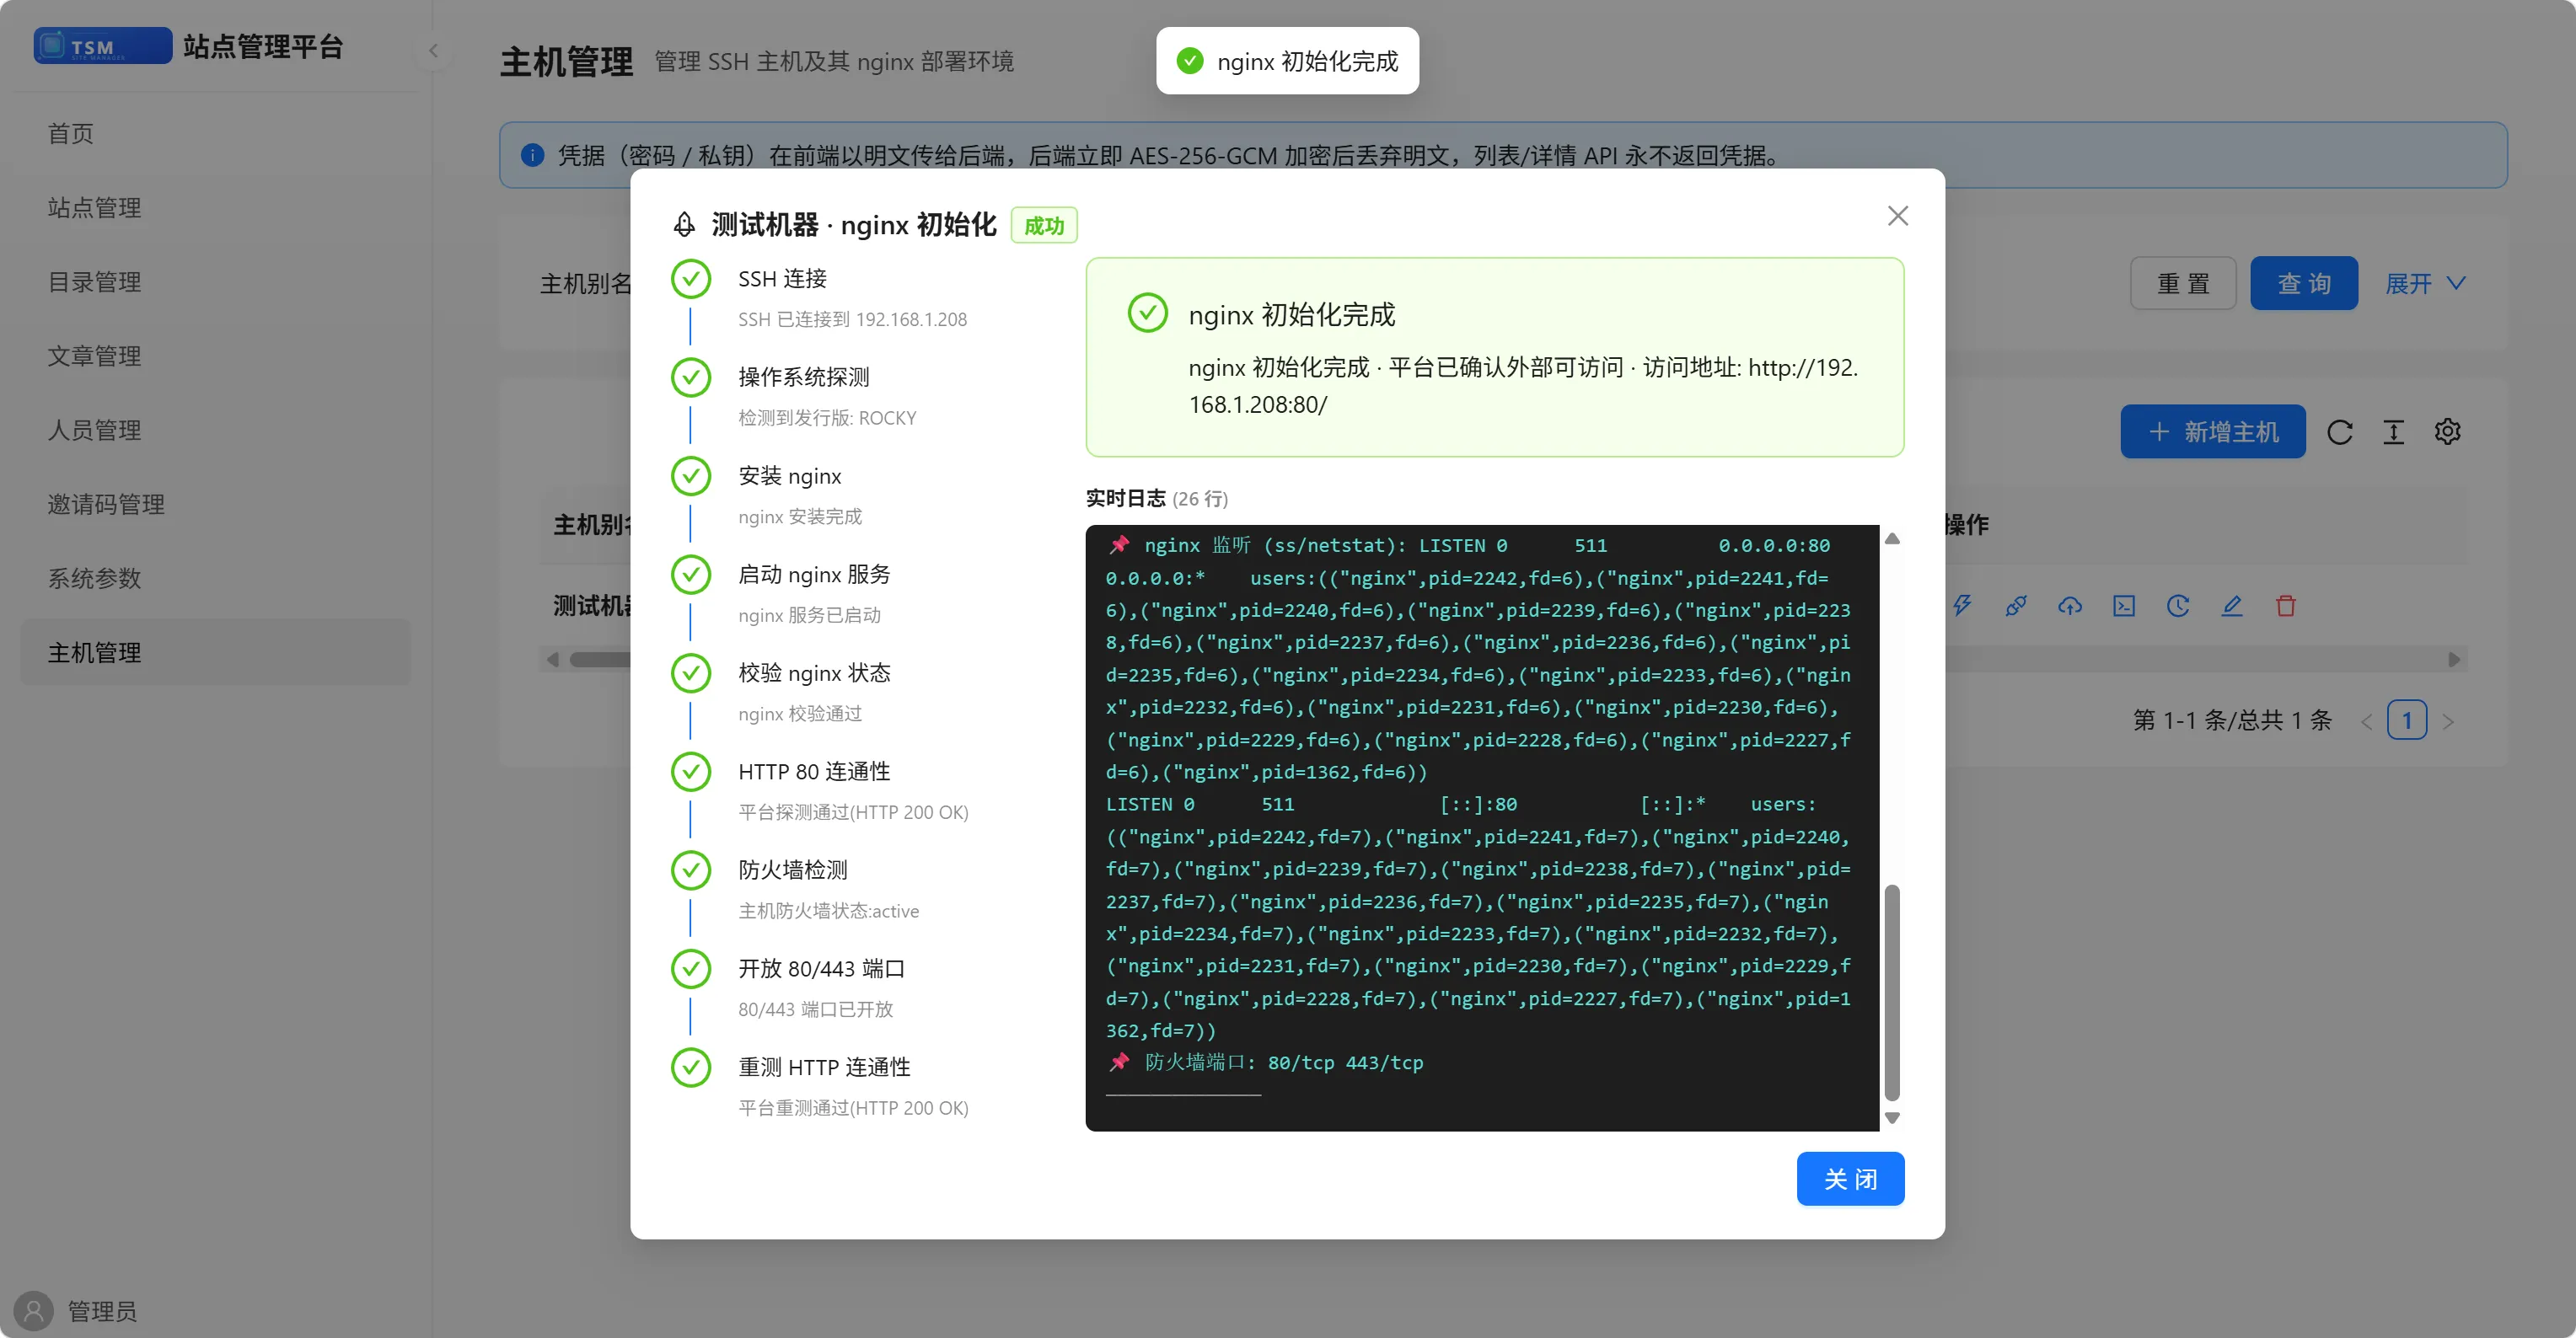2576x1338 pixels.
Task: Click the history clock icon in host row
Action: coord(2178,606)
